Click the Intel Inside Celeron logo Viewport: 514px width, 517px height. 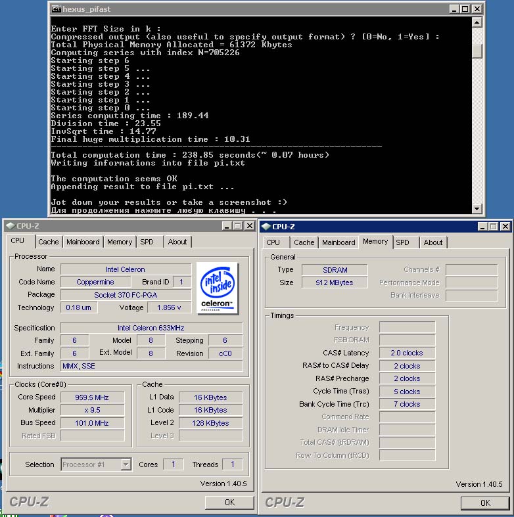(x=218, y=288)
